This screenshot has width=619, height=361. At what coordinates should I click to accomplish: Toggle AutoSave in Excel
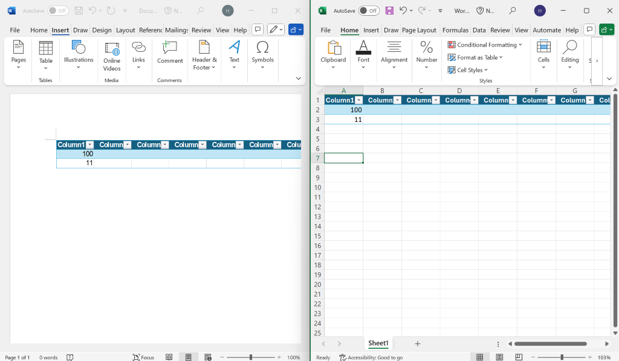(369, 11)
